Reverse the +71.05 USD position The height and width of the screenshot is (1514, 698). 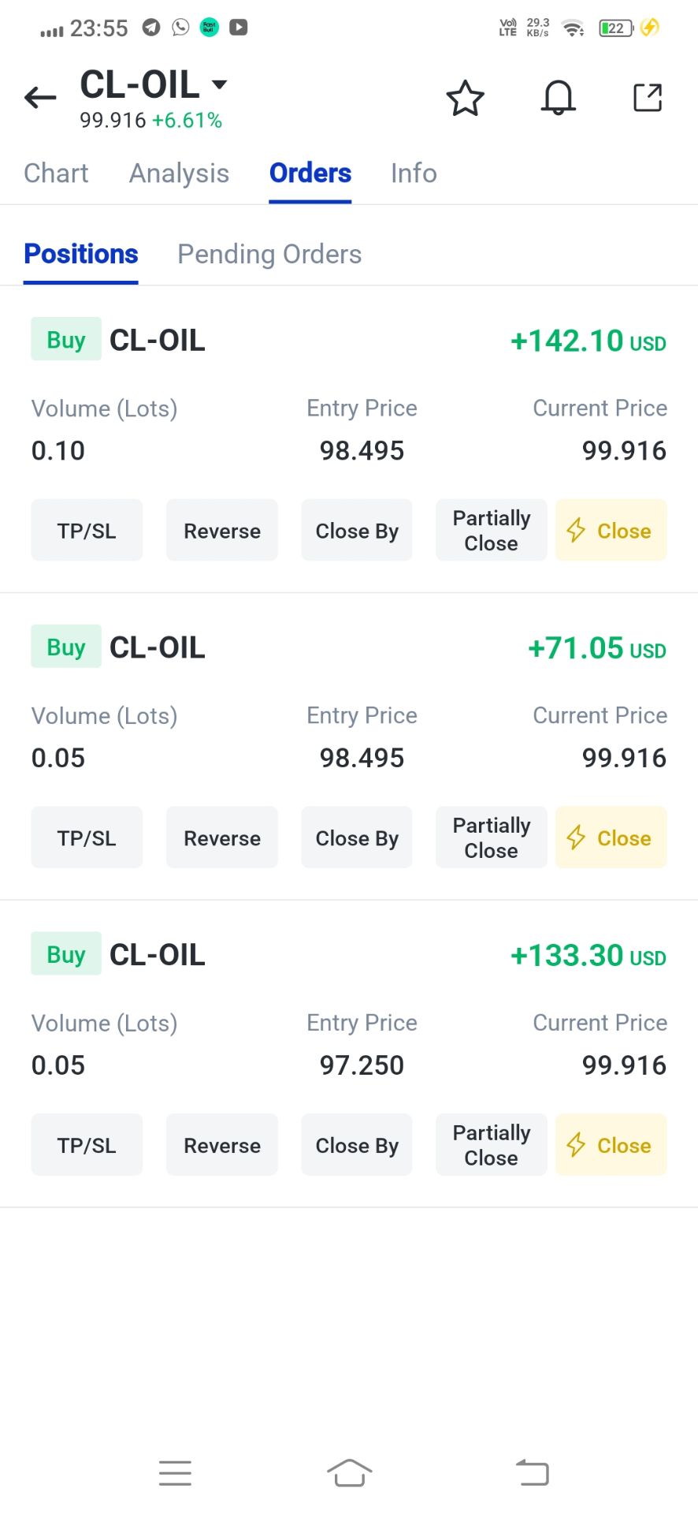[222, 838]
